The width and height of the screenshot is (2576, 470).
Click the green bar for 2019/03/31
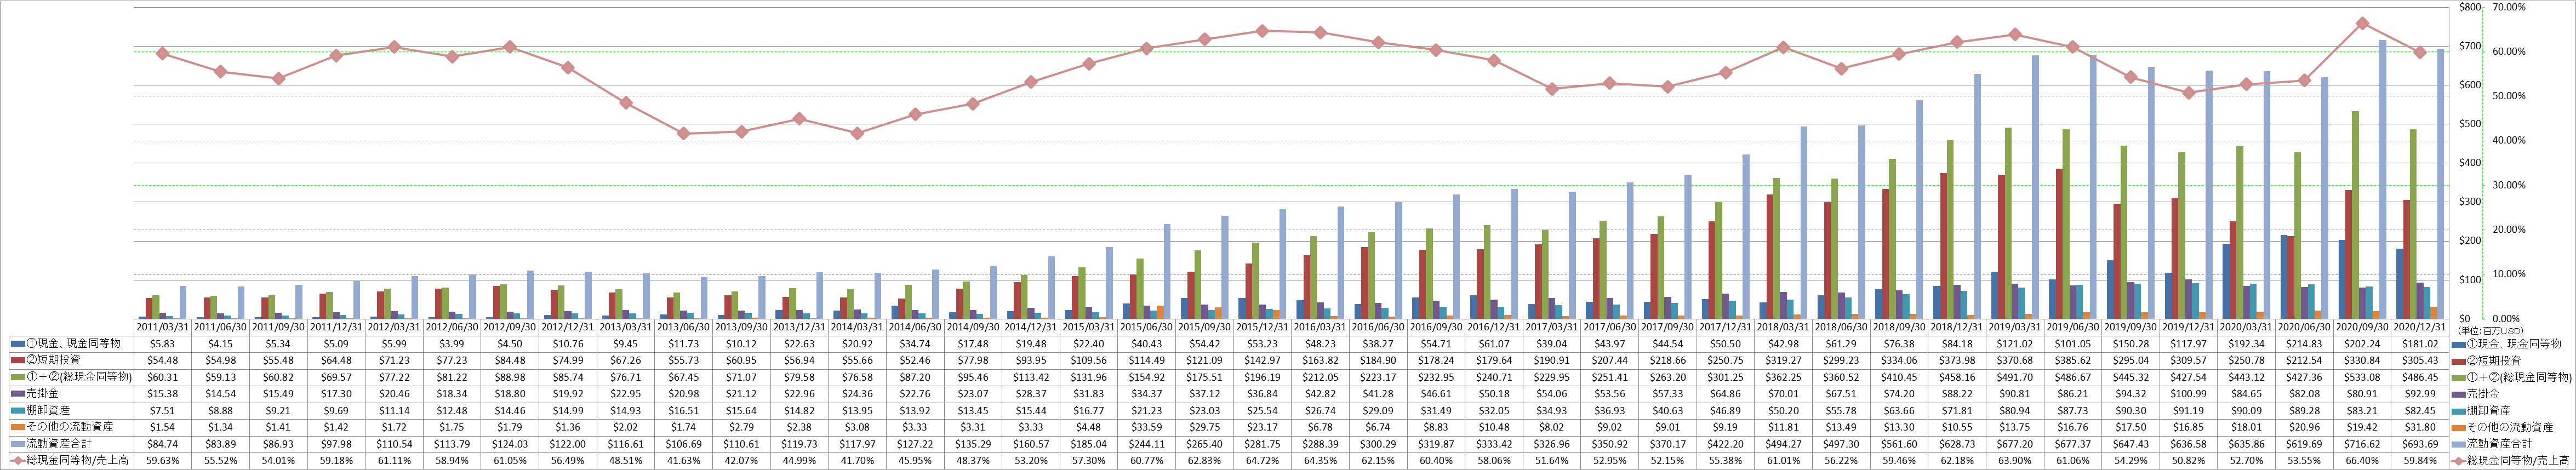pos(2008,223)
